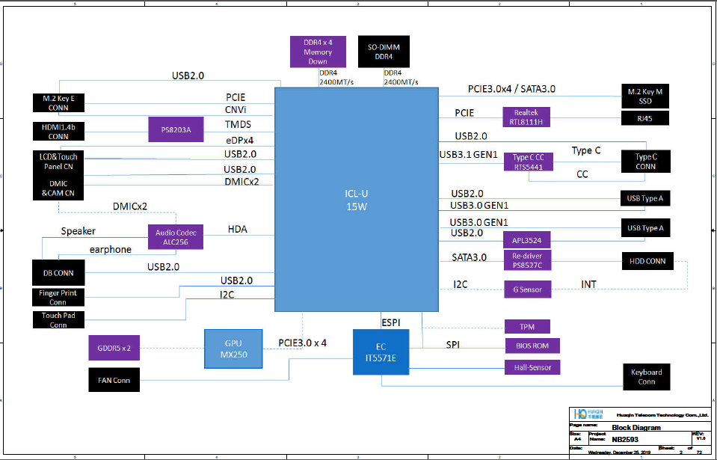Select the Finger Print Conn block
The image size is (717, 460).
tap(58, 297)
